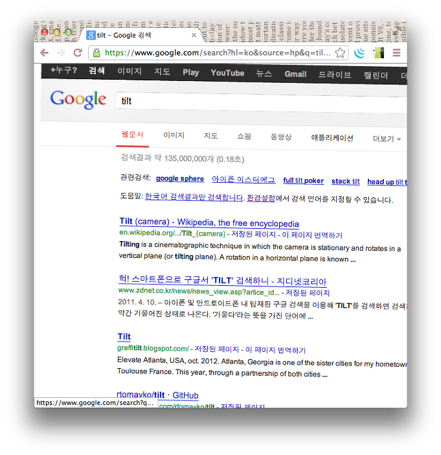
Task: Go back using the browser back arrow
Action: click(45, 52)
